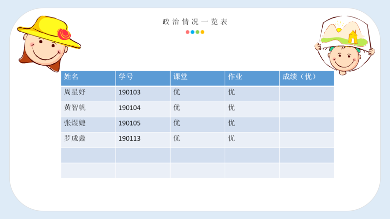390x219 pixels.
Task: Click 周星妤's 课堂 grade 优
Action: pos(197,93)
